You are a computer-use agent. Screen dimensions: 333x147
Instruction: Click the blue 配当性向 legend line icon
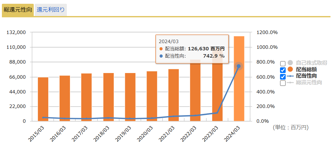pos(290,76)
